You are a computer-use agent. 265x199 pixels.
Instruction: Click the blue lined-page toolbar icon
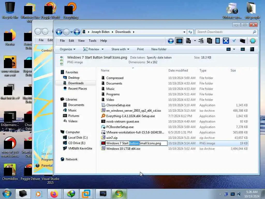pyautogui.click(x=217, y=41)
